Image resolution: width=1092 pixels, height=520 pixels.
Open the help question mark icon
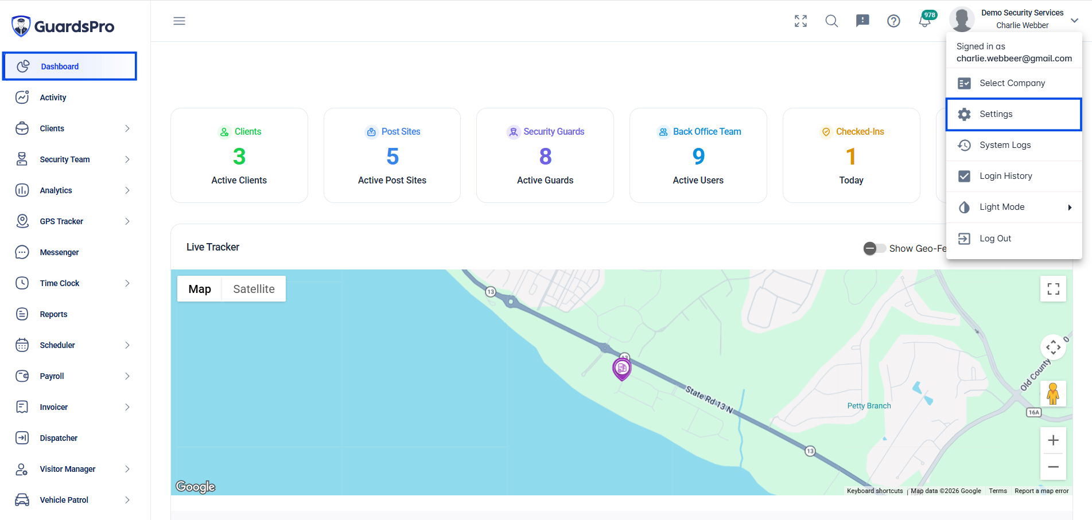click(x=893, y=21)
